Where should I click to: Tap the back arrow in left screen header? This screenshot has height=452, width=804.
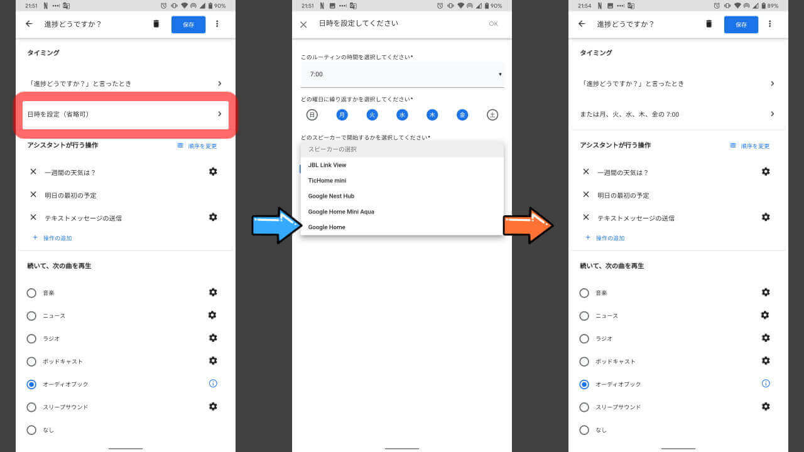[29, 24]
